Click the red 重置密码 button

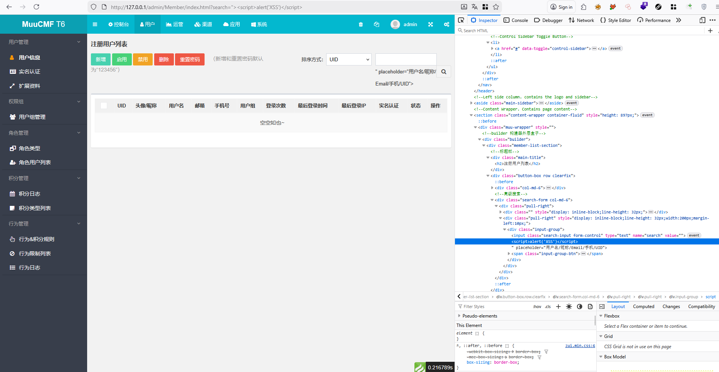click(190, 59)
